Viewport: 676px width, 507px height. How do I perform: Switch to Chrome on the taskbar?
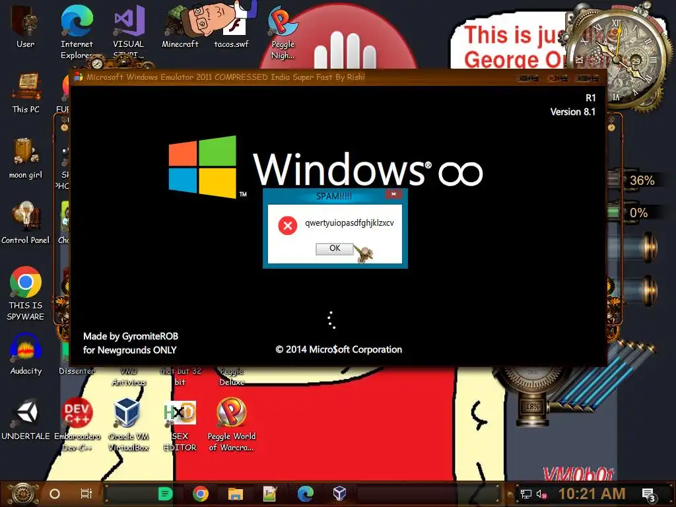tap(201, 494)
